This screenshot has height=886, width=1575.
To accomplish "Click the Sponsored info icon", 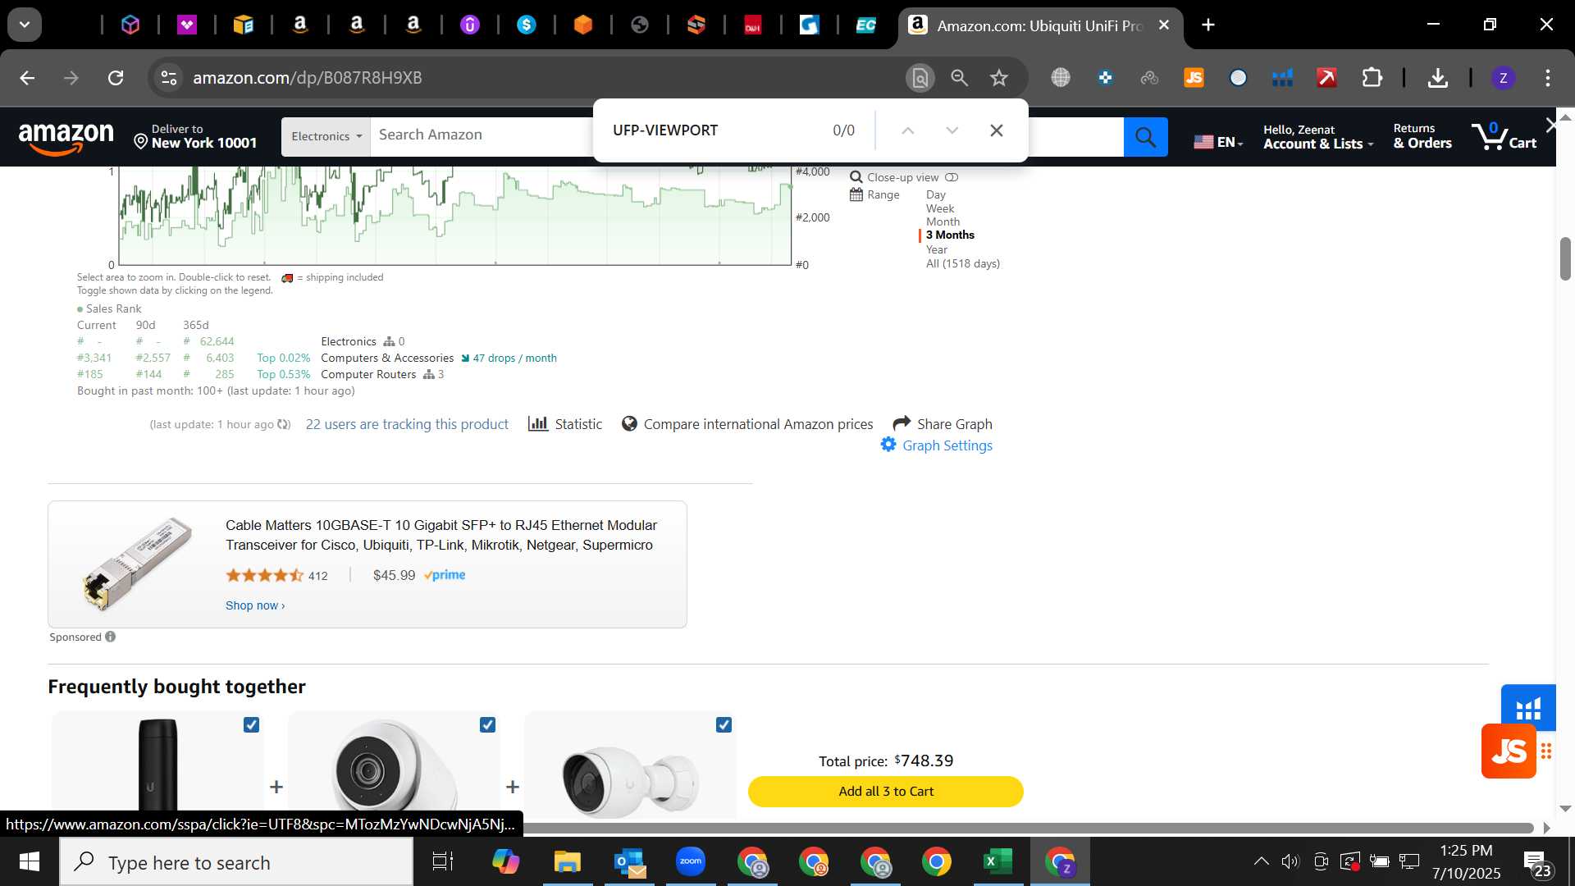I will tap(111, 637).
